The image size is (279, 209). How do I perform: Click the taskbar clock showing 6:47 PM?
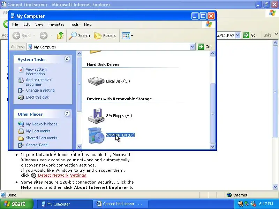(266, 204)
